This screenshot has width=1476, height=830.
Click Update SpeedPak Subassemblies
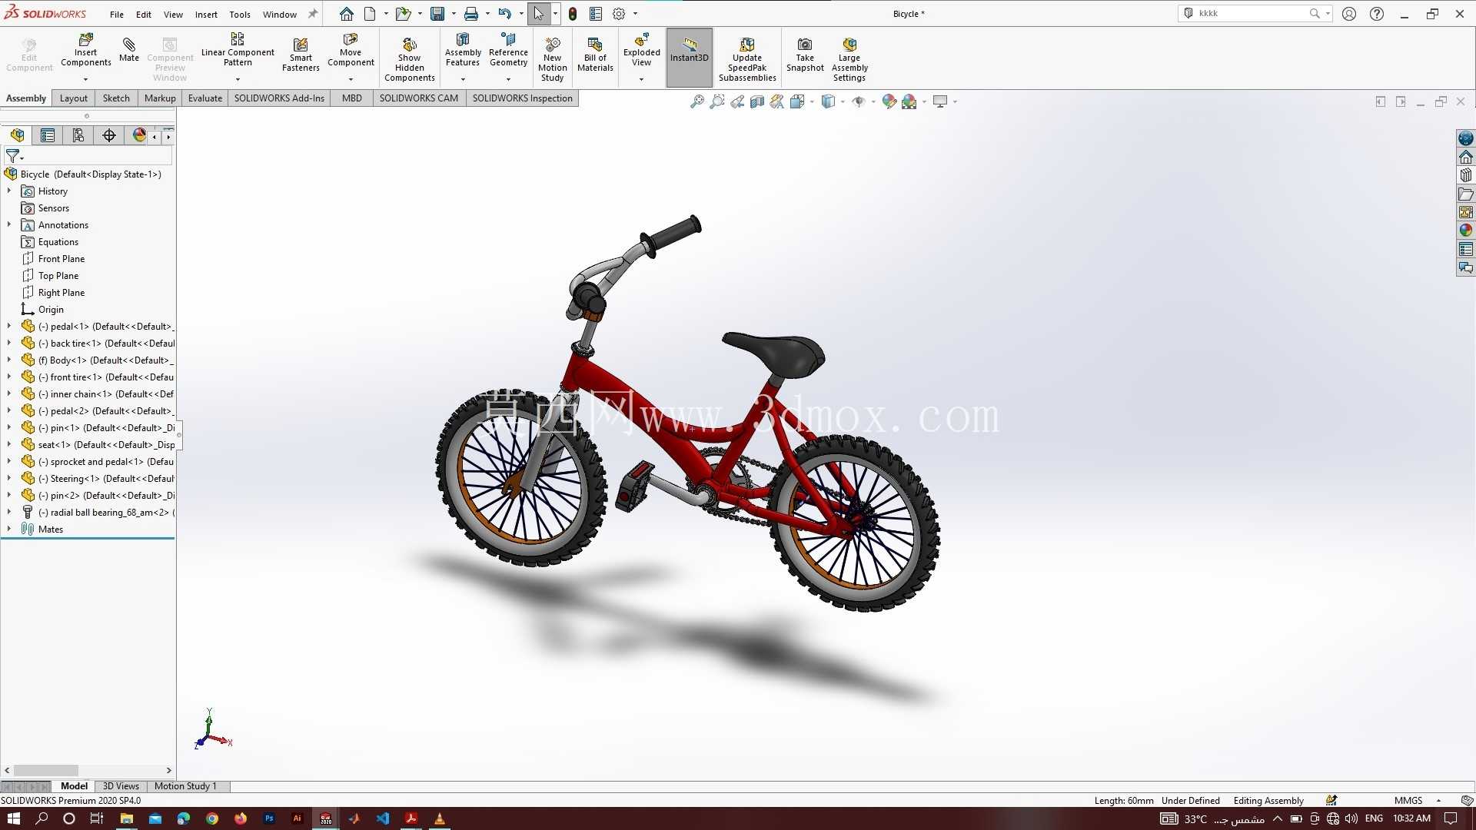[747, 59]
